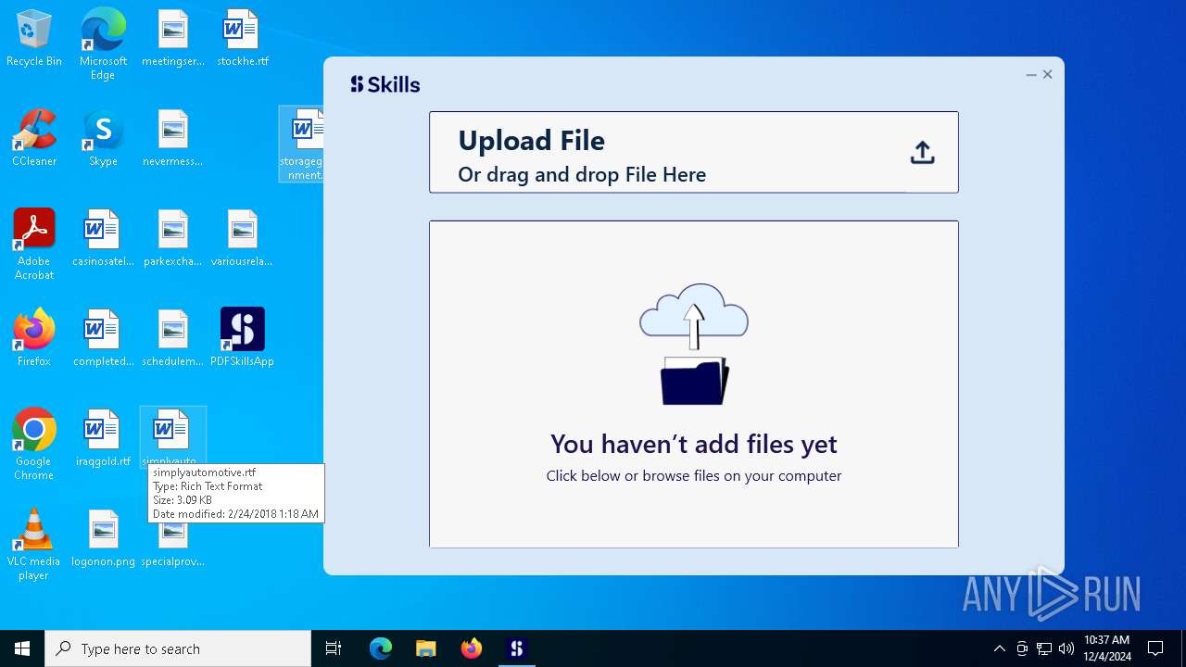This screenshot has height=667, width=1186.
Task: Open the Windows Start menu
Action: point(22,648)
